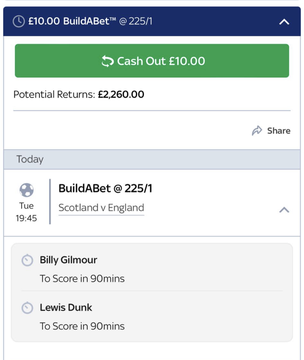Image resolution: width=304 pixels, height=360 pixels.
Task: Collapse the £10.00 BuildABet header chevron
Action: click(x=284, y=22)
